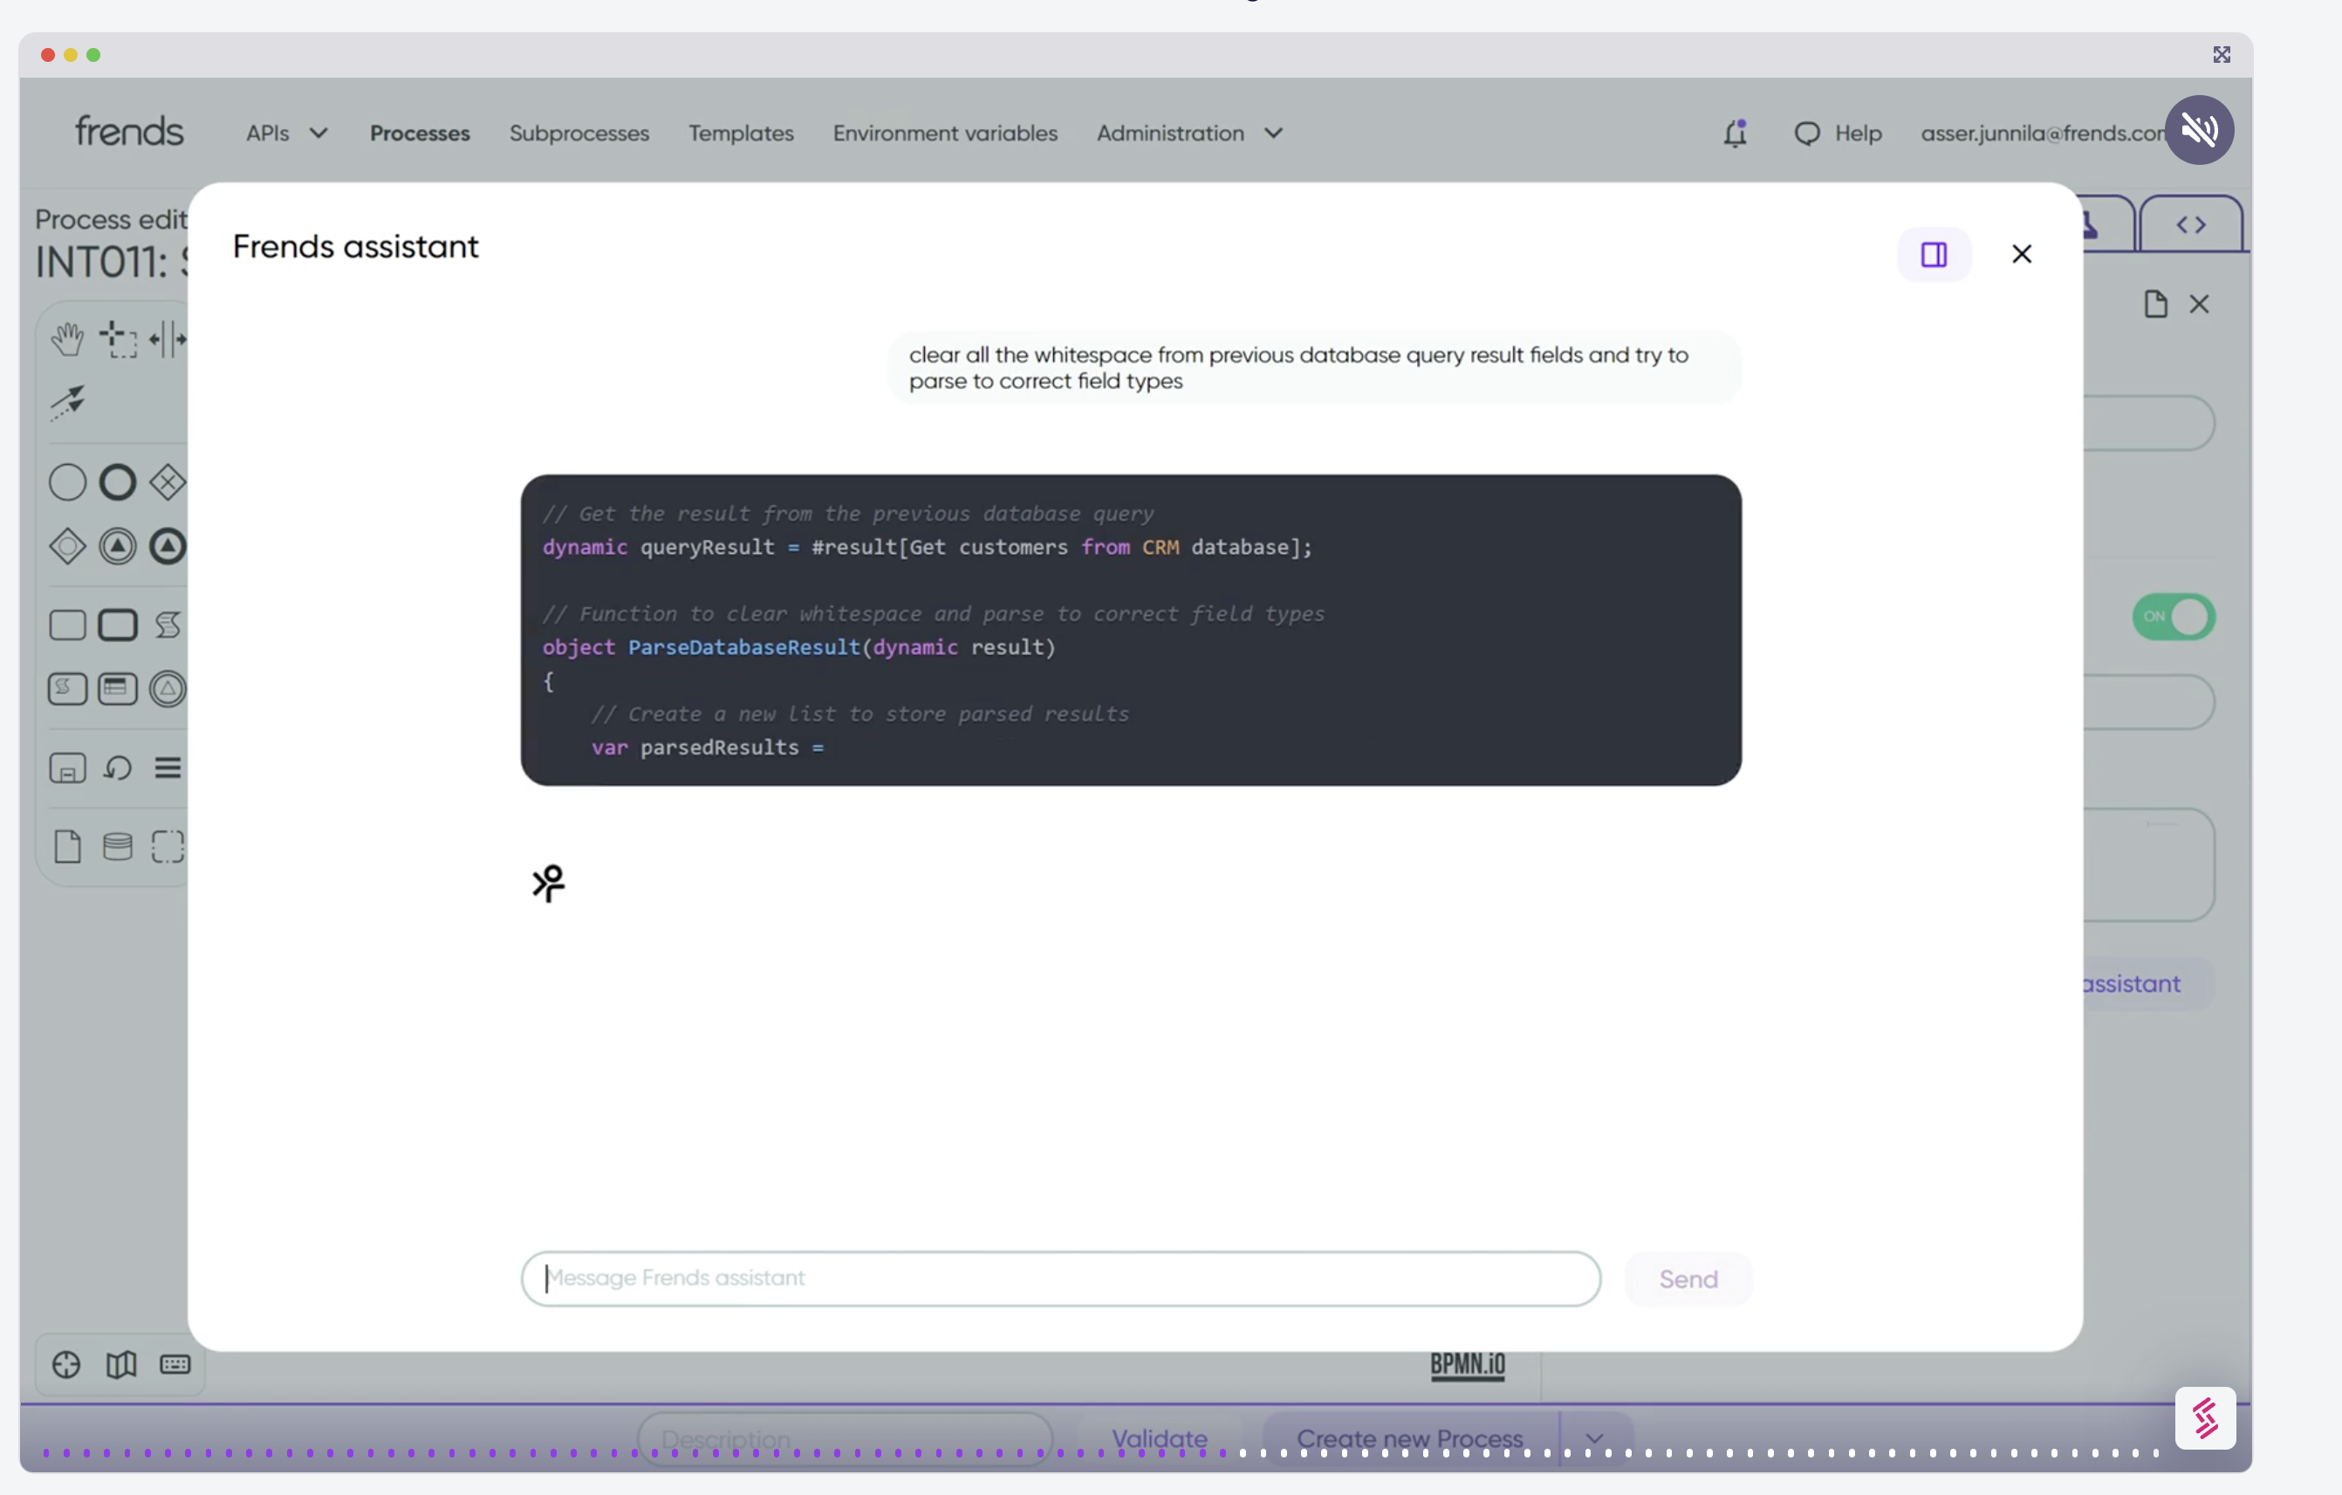The height and width of the screenshot is (1495, 2342).
Task: Toggle the side panel layout button
Action: click(x=1934, y=255)
